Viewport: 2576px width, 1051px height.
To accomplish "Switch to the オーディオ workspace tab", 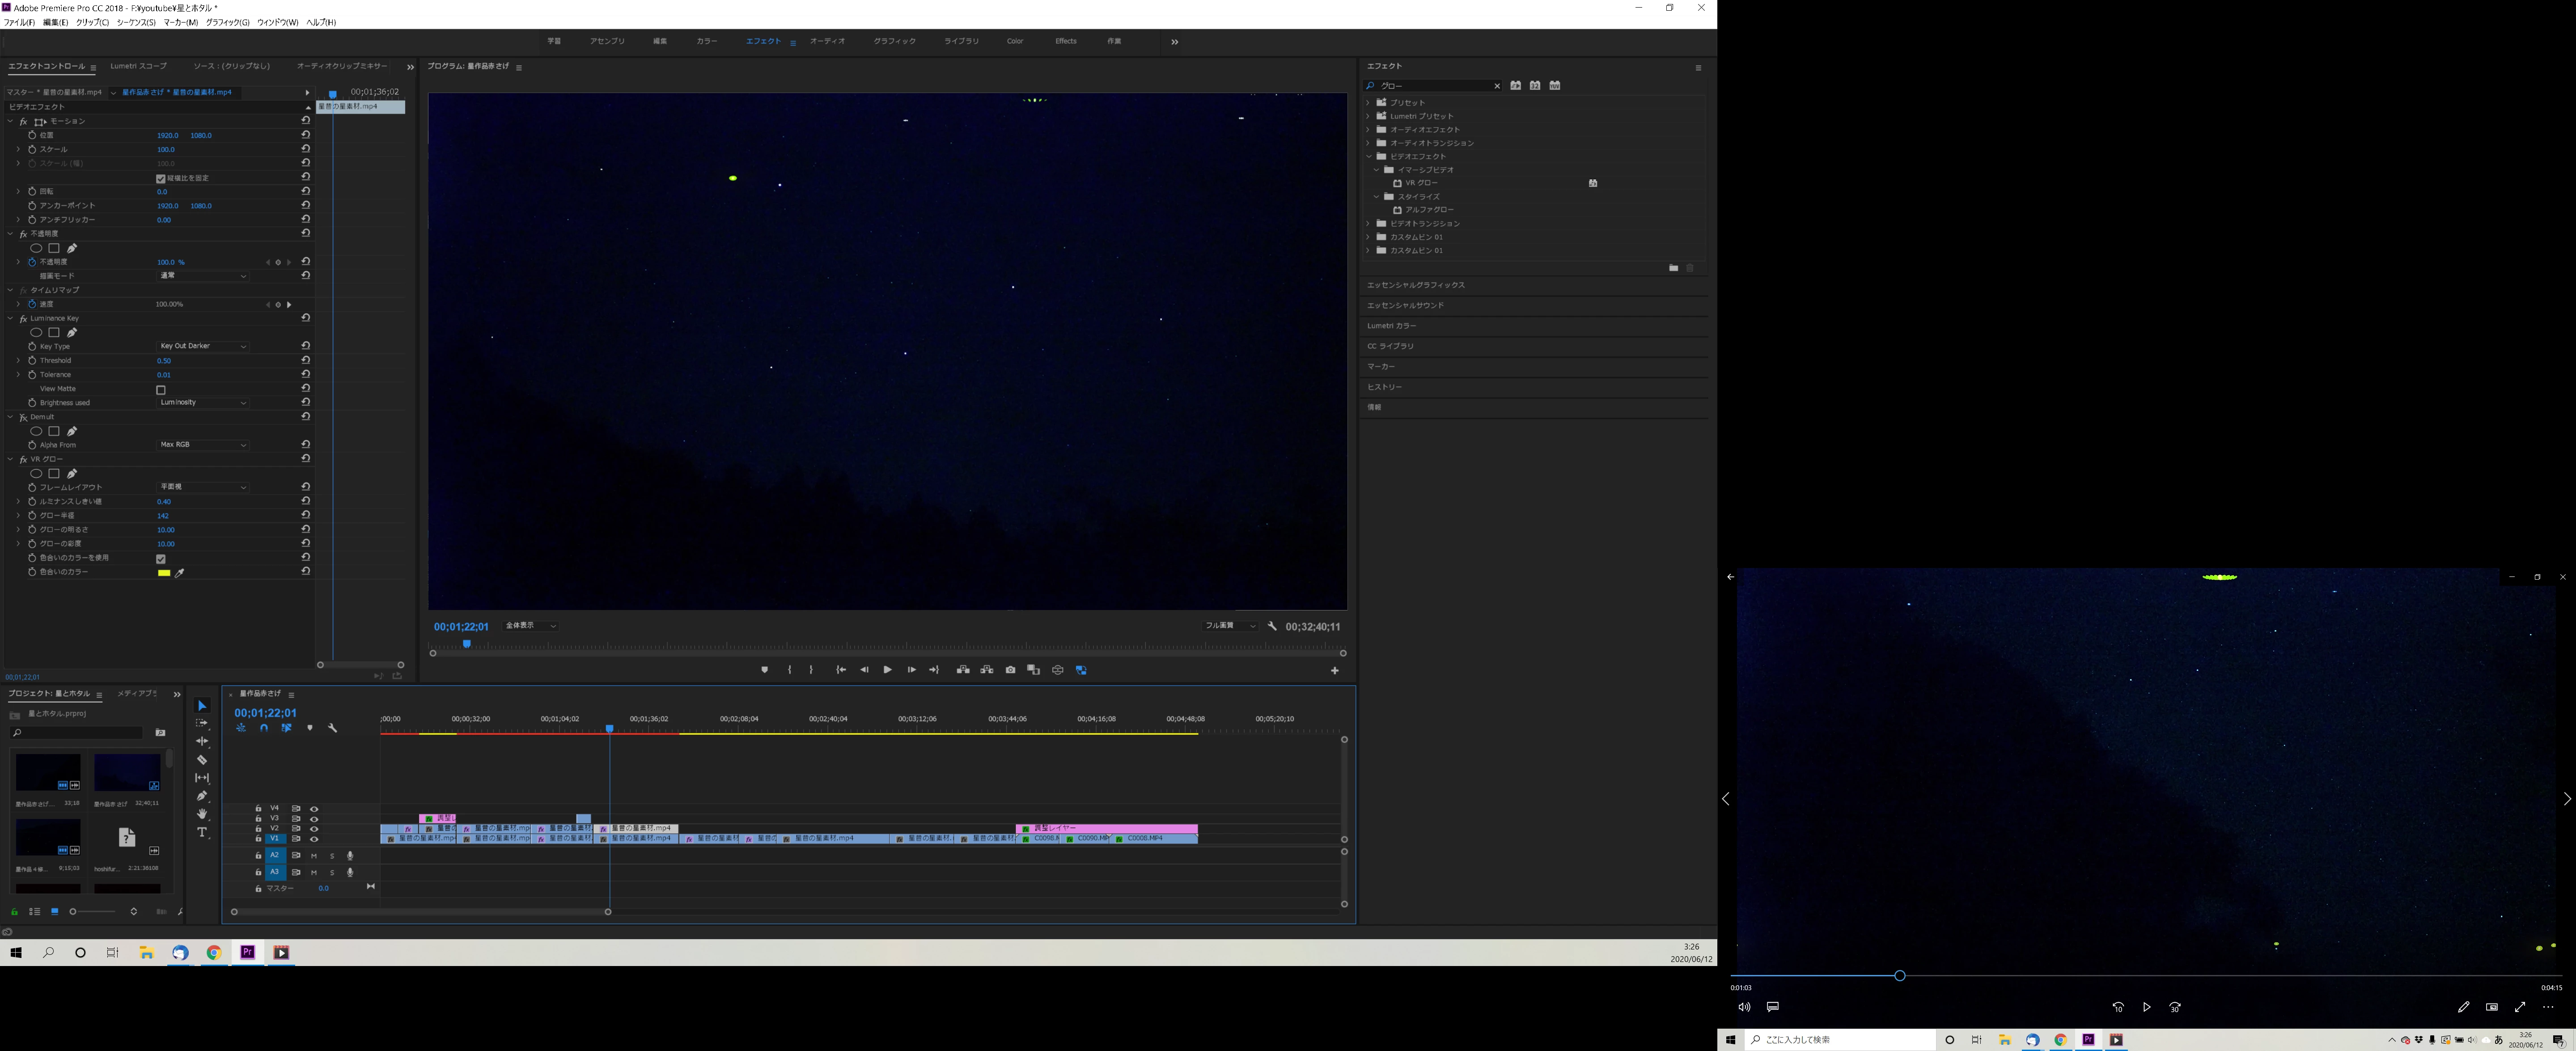I will pyautogui.click(x=828, y=41).
